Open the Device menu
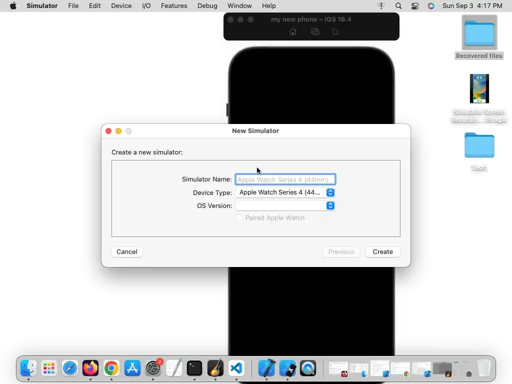Screen dimensions: 512x384 point(121,6)
